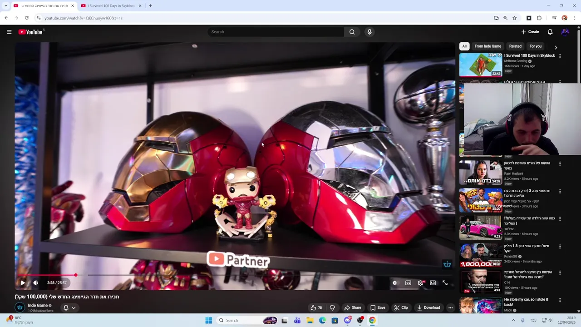Open options for I Survived 100 Days in Skyblock

(x=560, y=56)
